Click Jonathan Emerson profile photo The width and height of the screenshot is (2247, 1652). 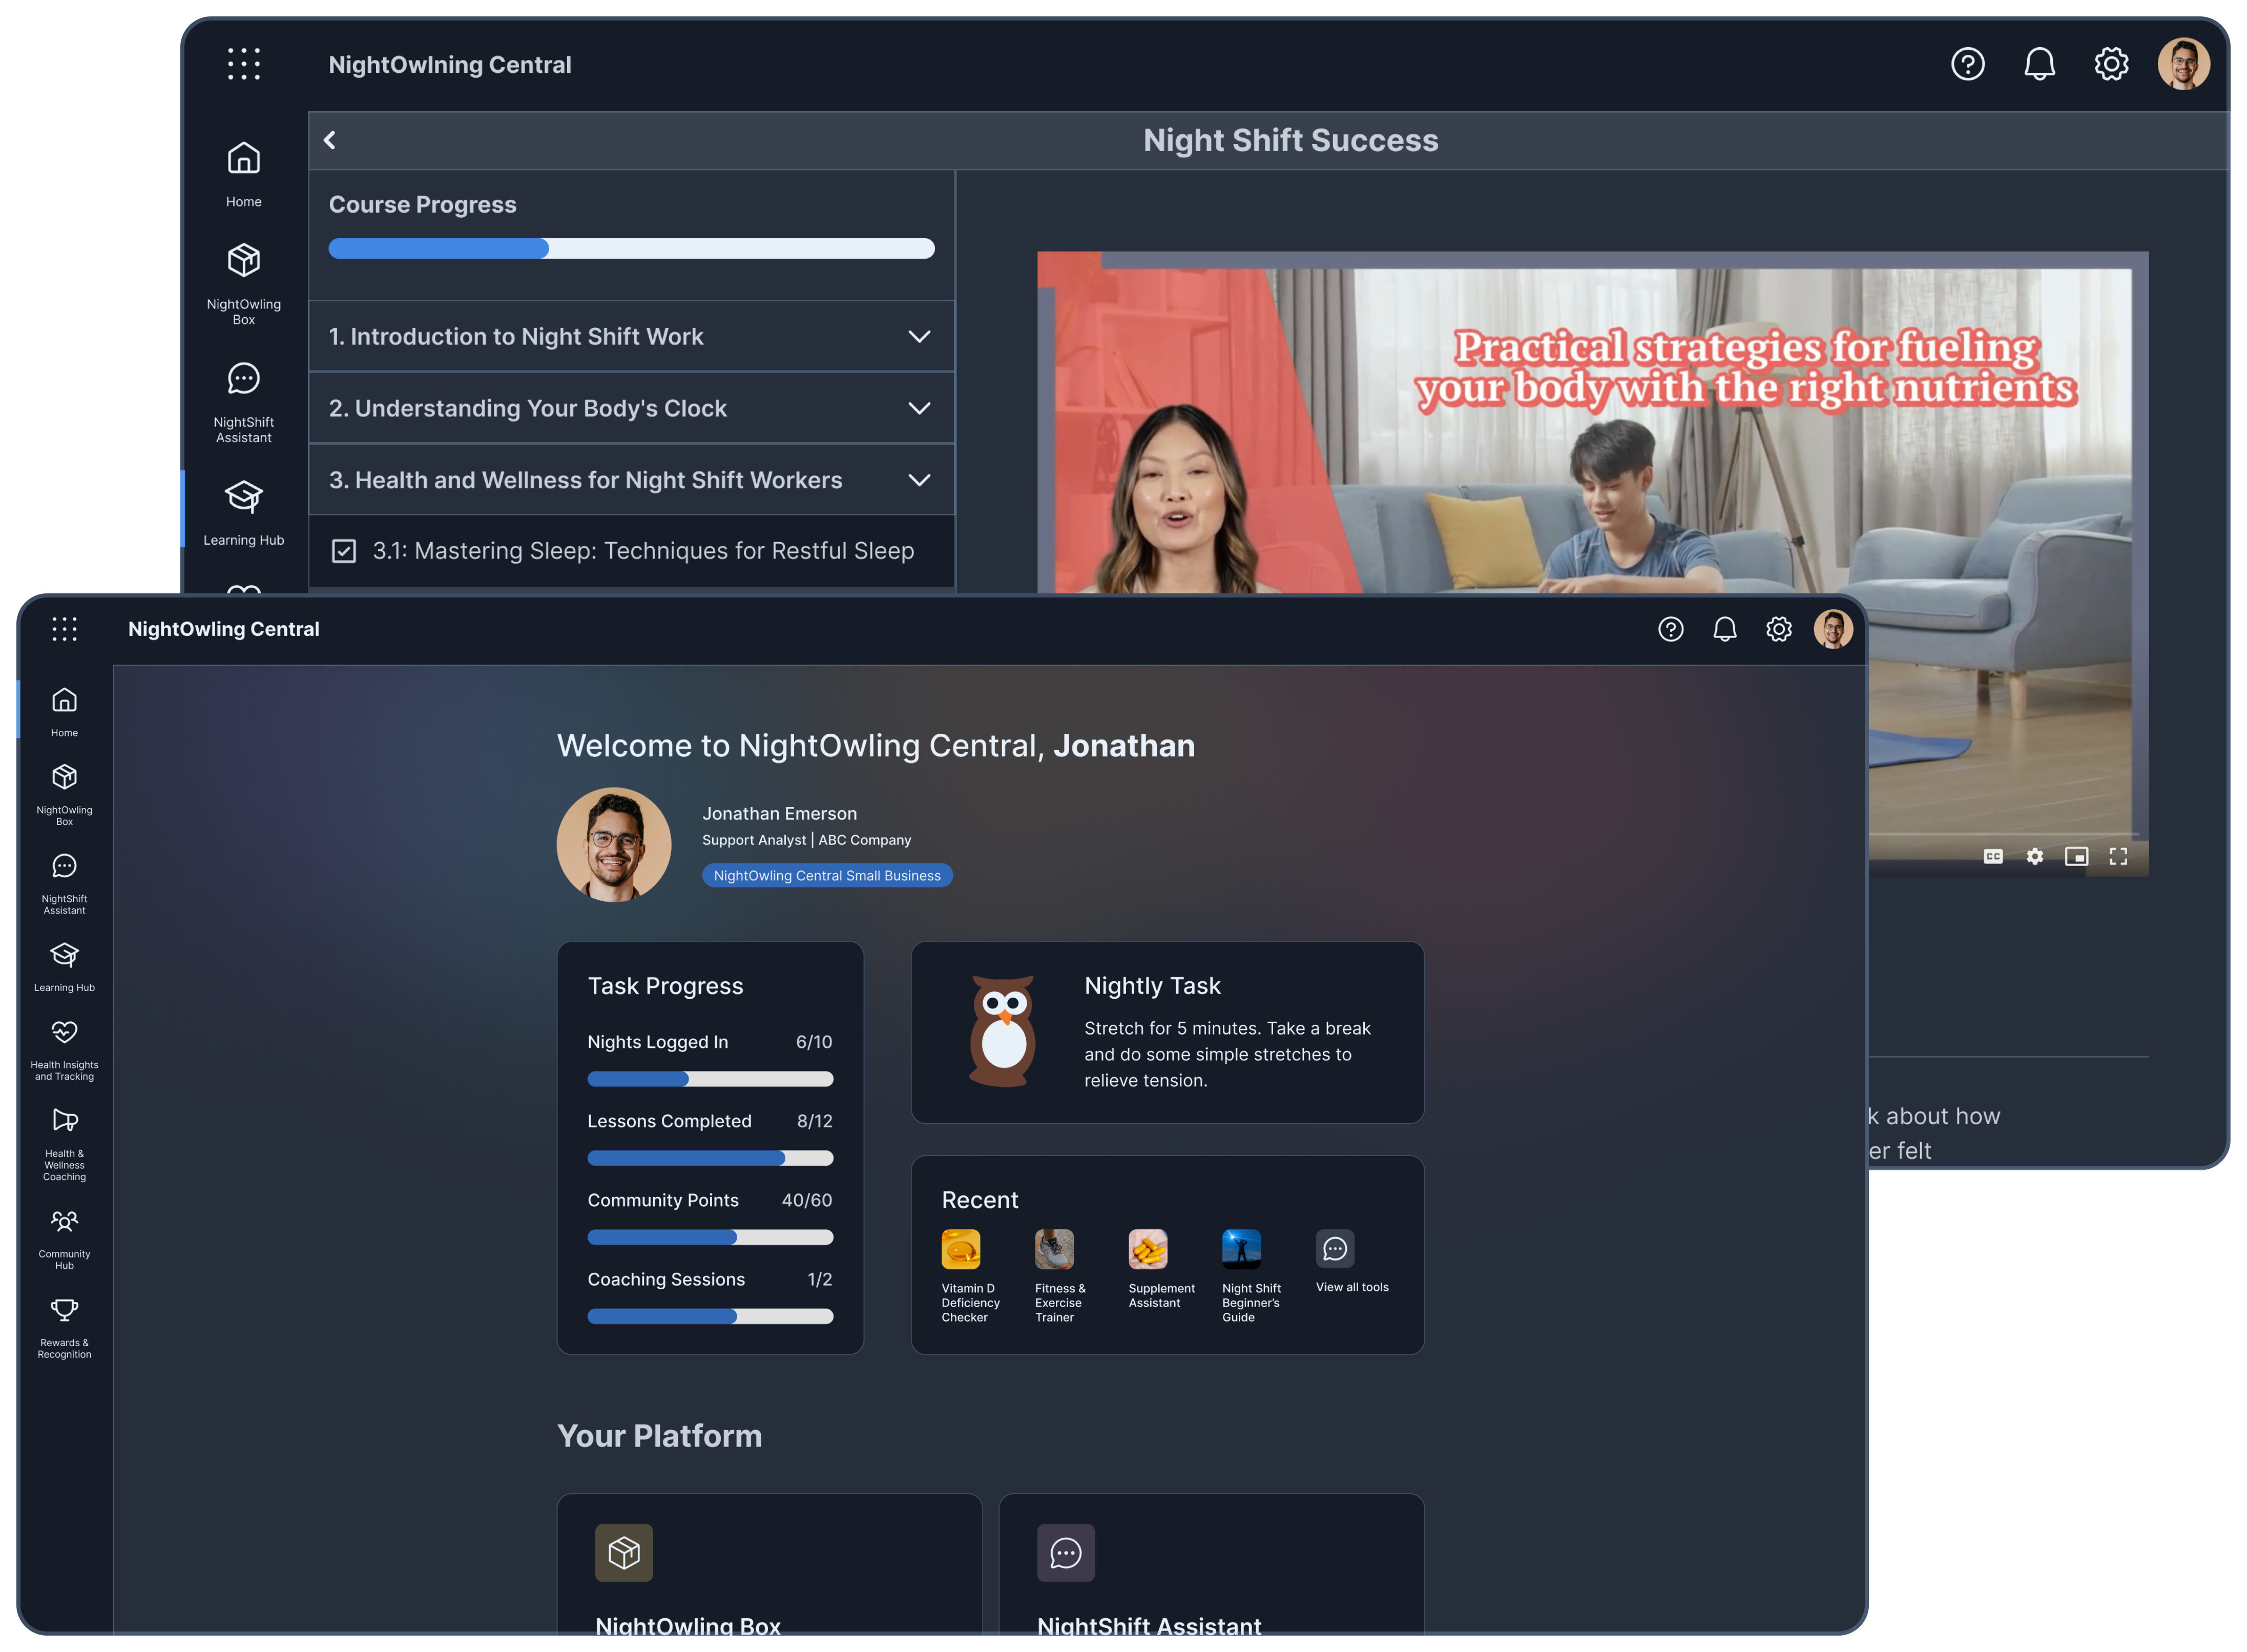tap(614, 845)
